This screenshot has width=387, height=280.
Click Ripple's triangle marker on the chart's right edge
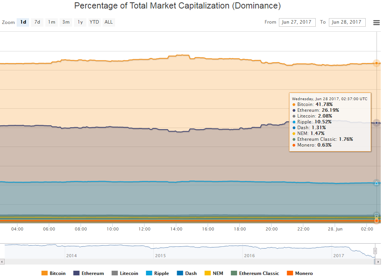[376, 183]
